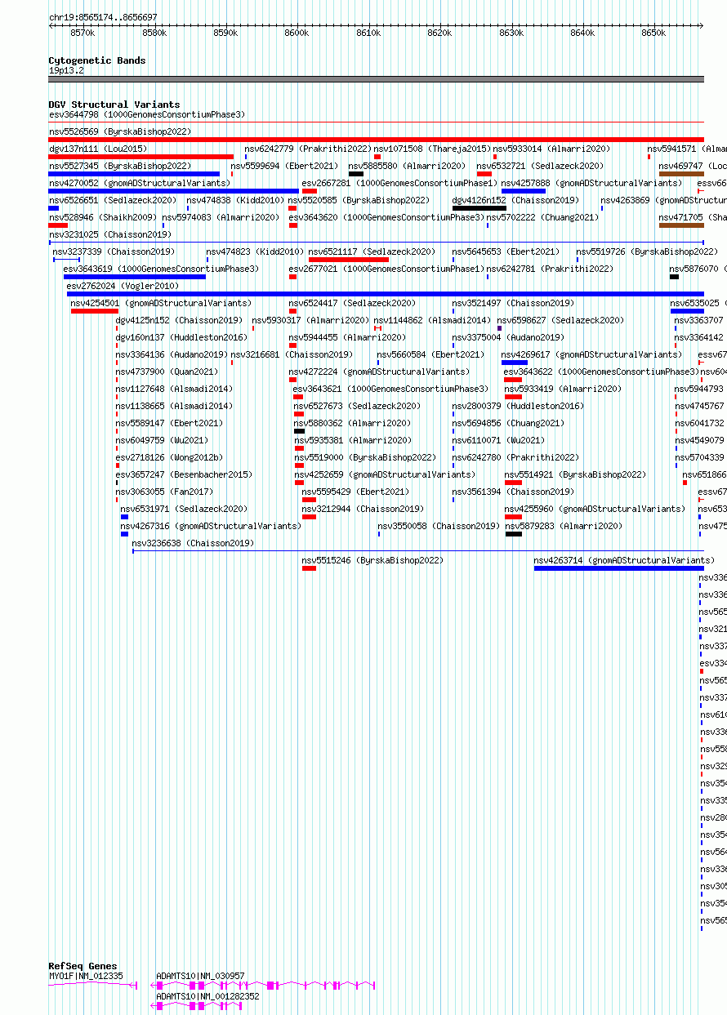Open variant nsv4270052 (gnomADStructuralVariants) label
The height and width of the screenshot is (1015, 727).
[140, 184]
